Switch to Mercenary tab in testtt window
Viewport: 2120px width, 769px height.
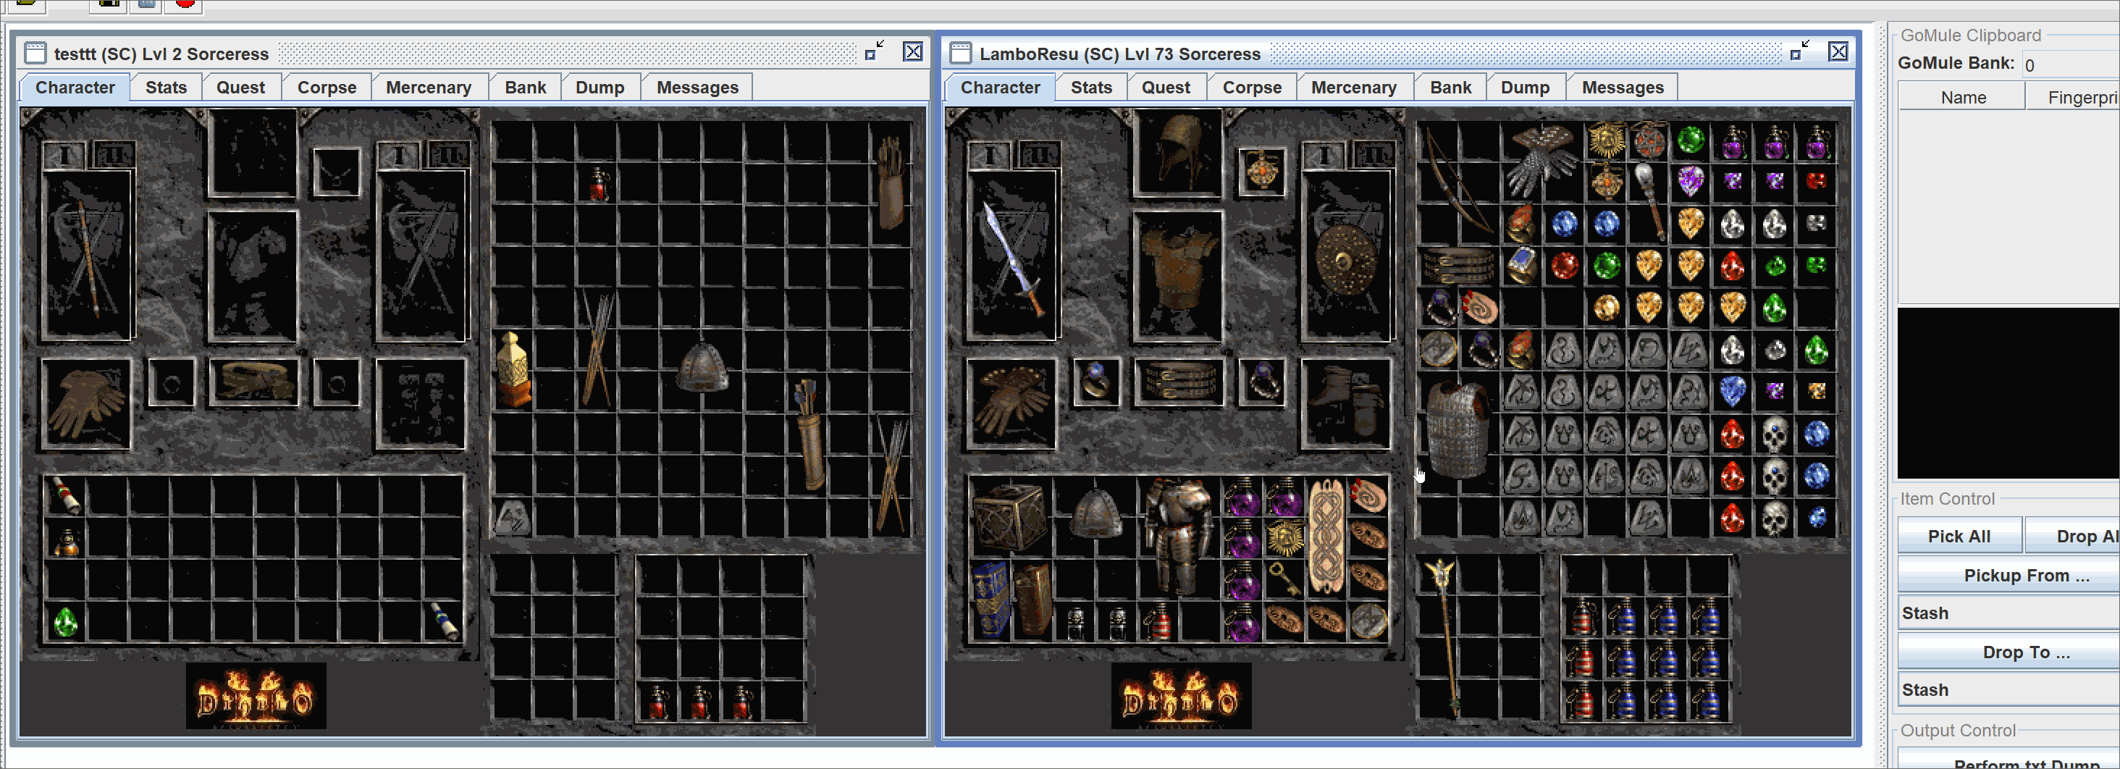tap(428, 88)
